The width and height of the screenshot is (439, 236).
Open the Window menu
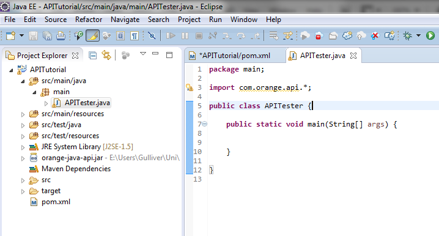pyautogui.click(x=243, y=20)
